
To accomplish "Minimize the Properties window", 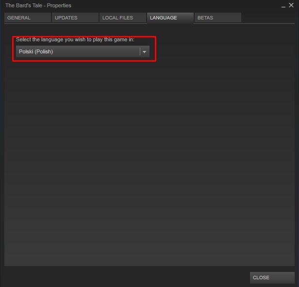I will 283,6.
